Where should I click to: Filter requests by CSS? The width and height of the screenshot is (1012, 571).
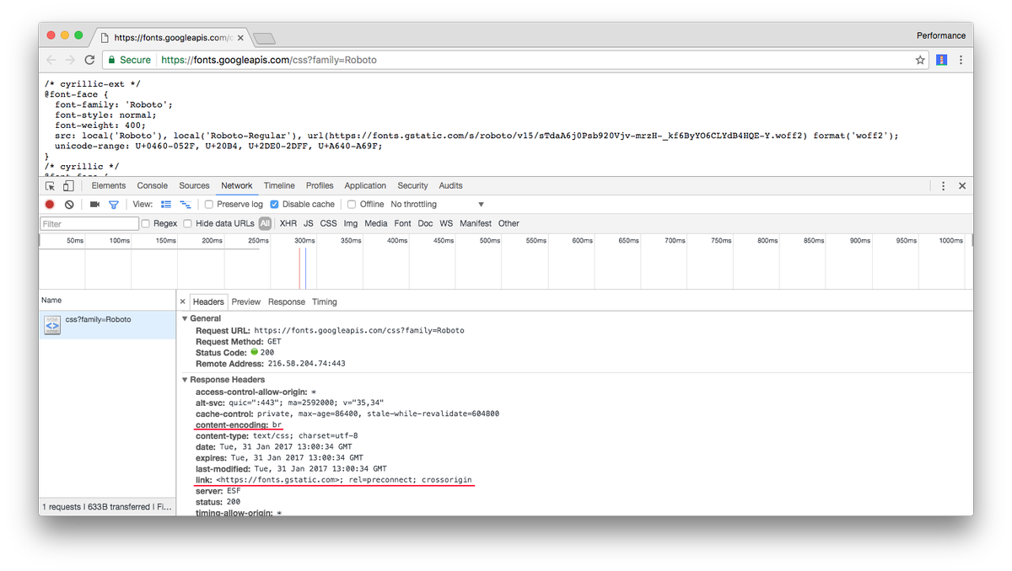(328, 224)
